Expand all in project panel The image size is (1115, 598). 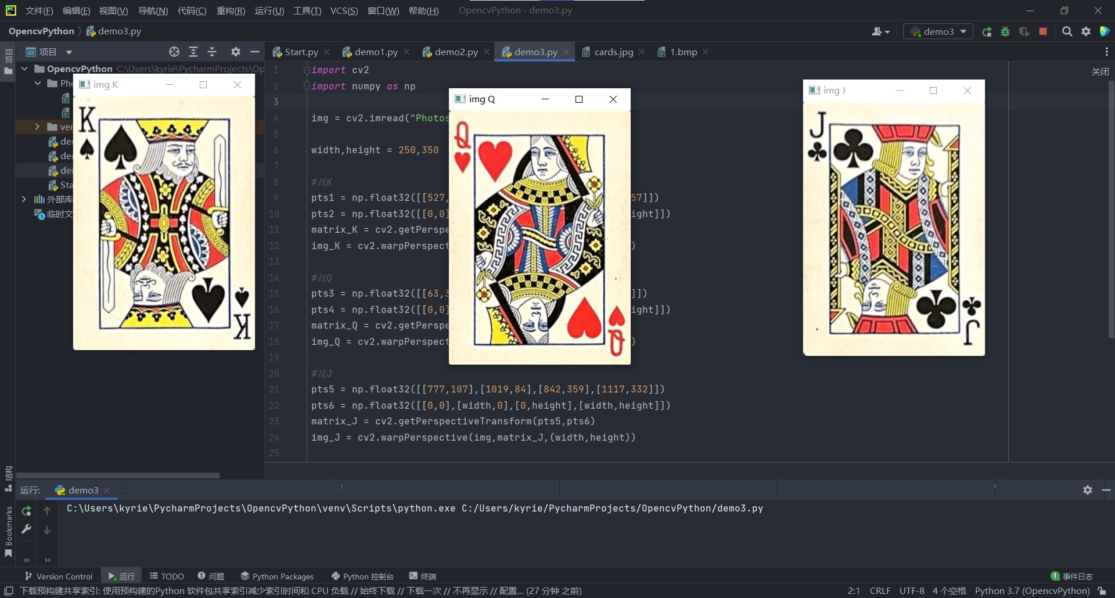point(193,52)
